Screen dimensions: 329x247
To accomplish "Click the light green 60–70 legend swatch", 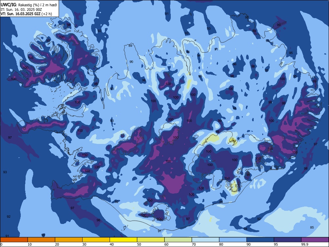I will click(178, 240).
